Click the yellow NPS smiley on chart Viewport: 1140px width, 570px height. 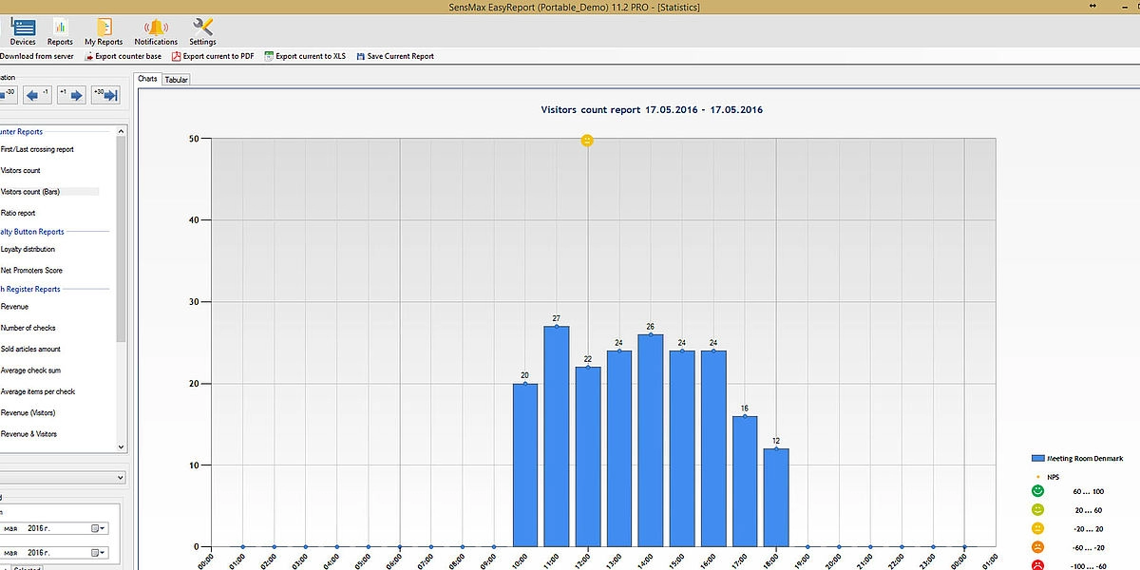587,141
